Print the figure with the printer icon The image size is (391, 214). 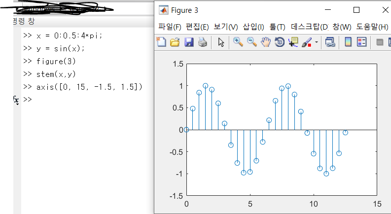tap(203, 42)
